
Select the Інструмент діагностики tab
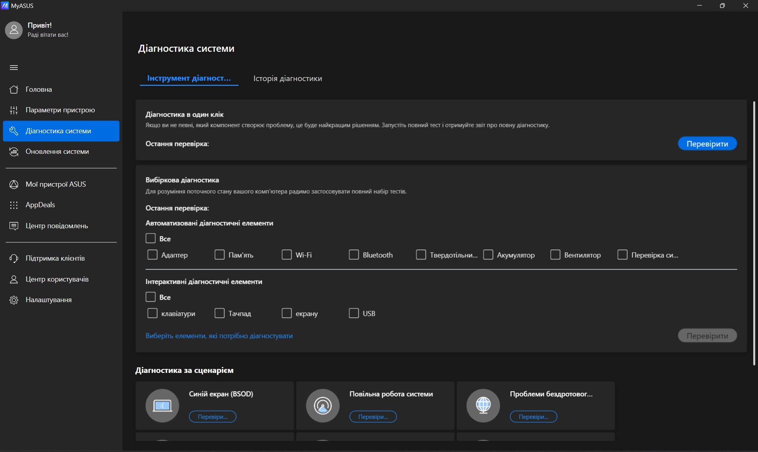pos(189,78)
